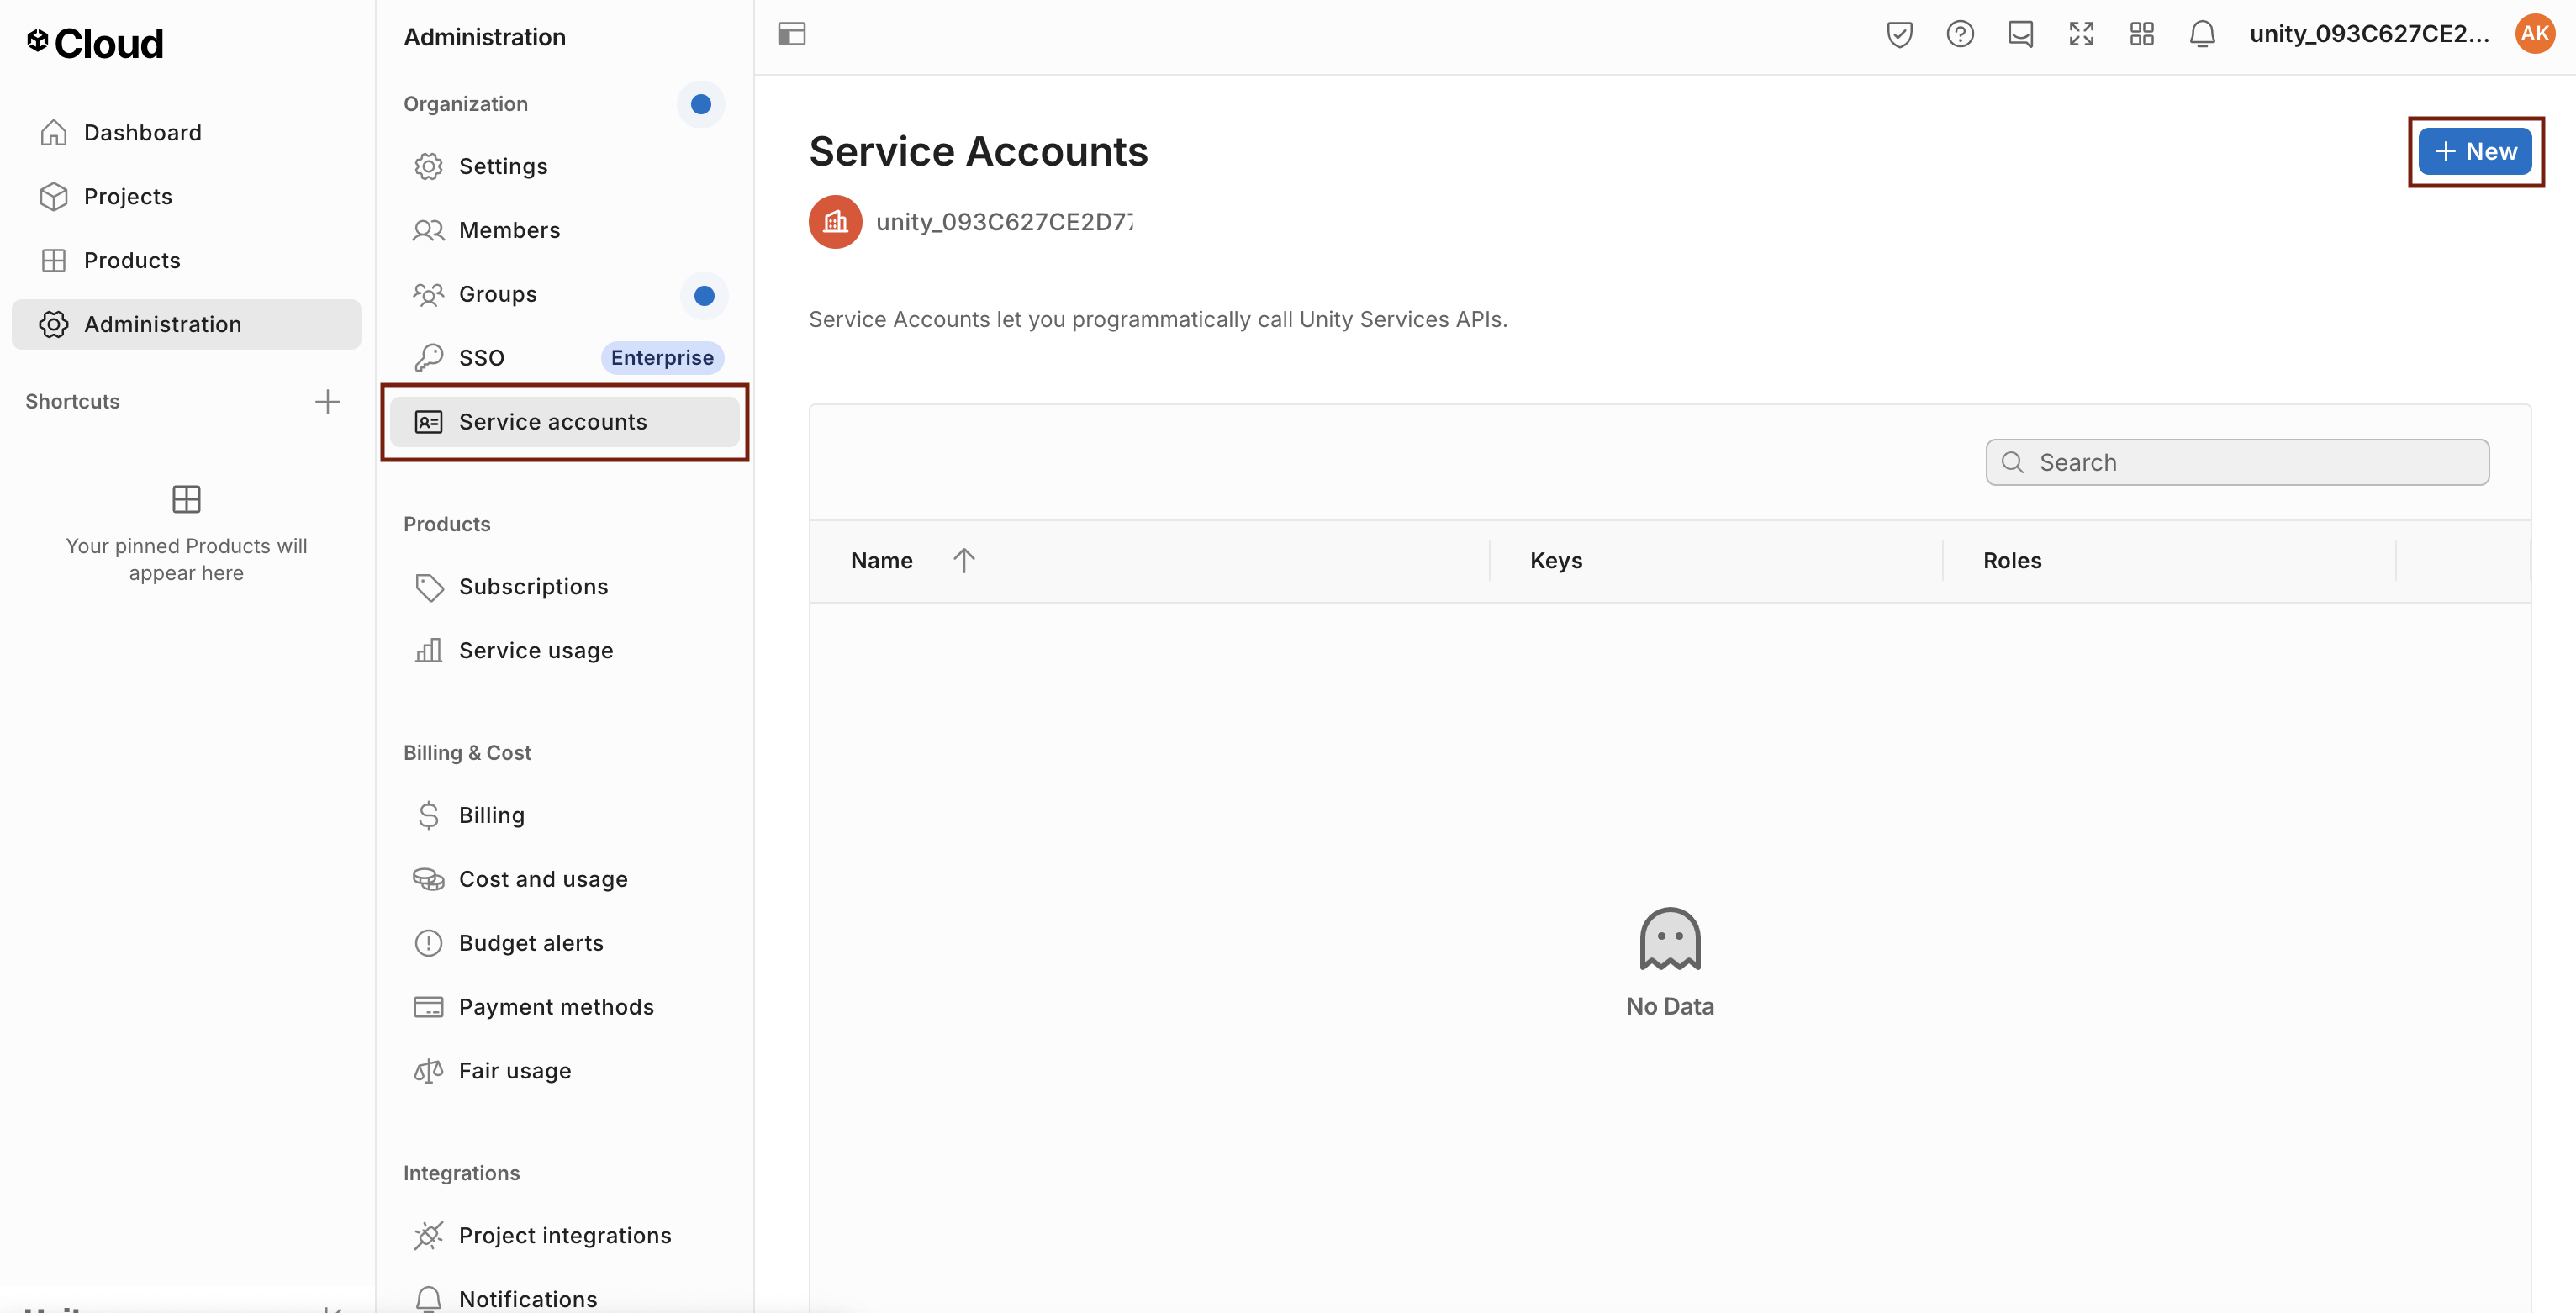The image size is (2576, 1313).
Task: Open Project integrations
Action: [565, 1235]
